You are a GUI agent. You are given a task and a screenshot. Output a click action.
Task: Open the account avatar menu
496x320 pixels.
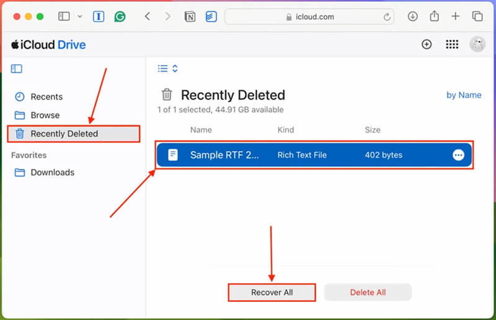tap(477, 44)
